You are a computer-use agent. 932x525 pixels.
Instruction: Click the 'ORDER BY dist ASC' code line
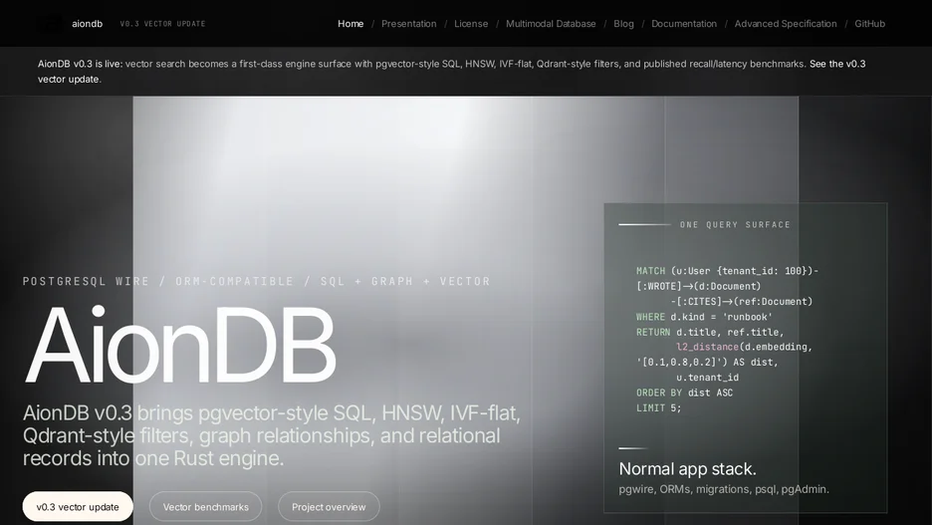(x=684, y=393)
